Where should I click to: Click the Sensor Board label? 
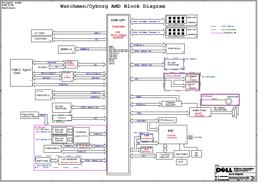[x=174, y=76]
